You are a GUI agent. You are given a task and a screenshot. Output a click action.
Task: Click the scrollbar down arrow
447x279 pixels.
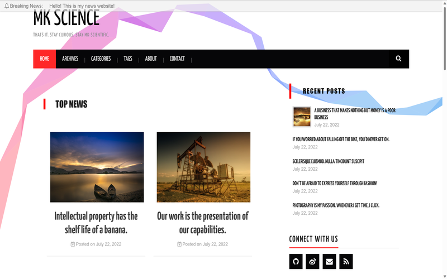444,275
